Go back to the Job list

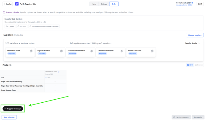[x=7, y=4]
